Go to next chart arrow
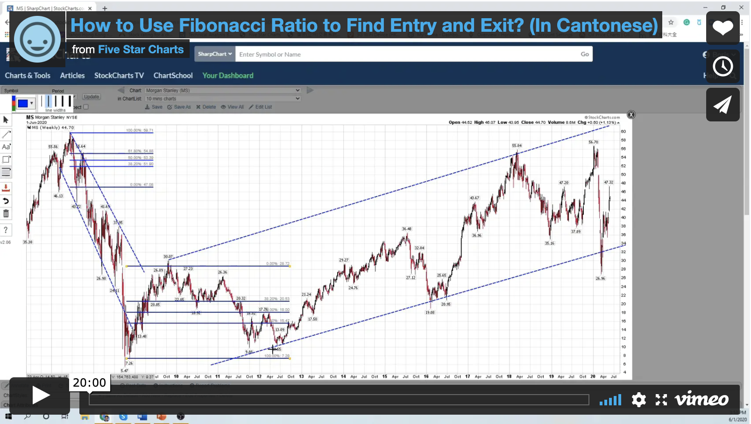 point(310,90)
